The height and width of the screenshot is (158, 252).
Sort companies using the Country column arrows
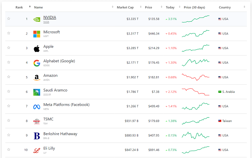245,7
